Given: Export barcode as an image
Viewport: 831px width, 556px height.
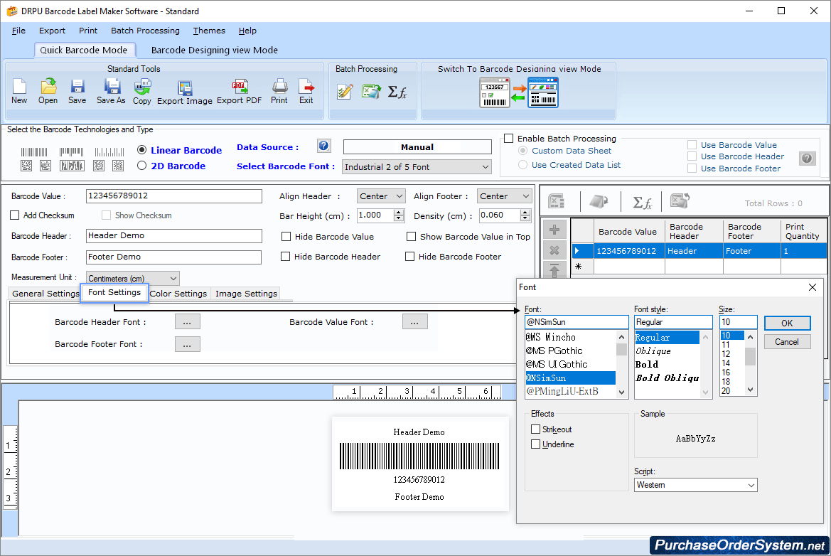Looking at the screenshot, I should (186, 92).
